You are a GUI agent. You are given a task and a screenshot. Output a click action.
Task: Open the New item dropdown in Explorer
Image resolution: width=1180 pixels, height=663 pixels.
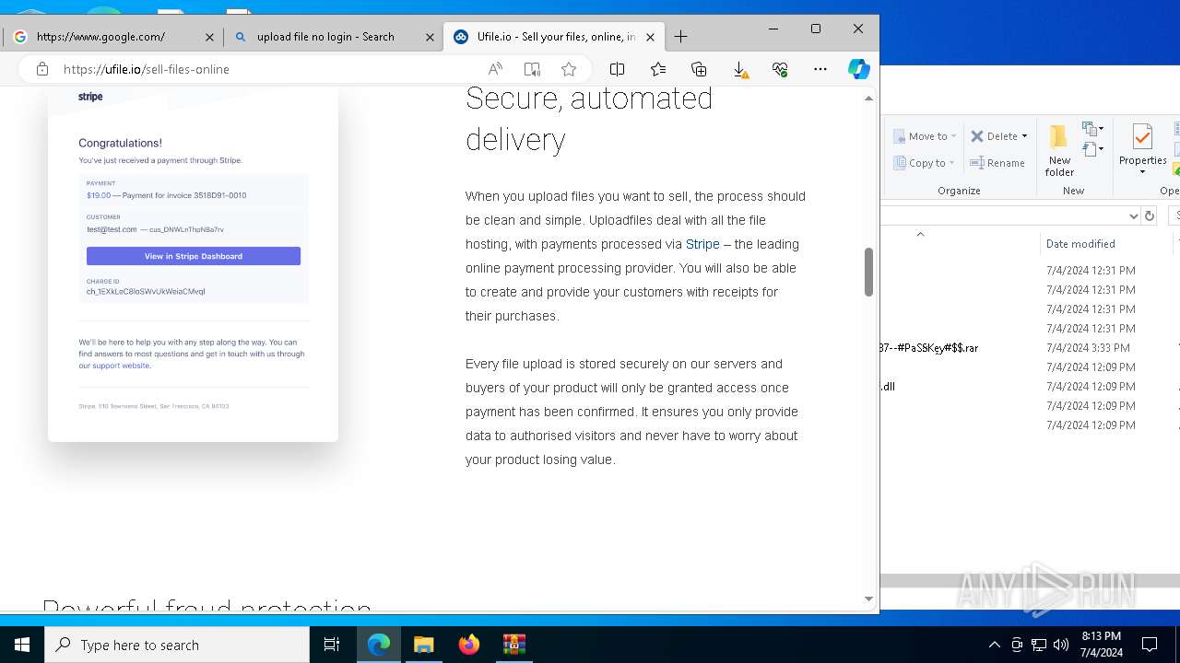[x=1093, y=129]
